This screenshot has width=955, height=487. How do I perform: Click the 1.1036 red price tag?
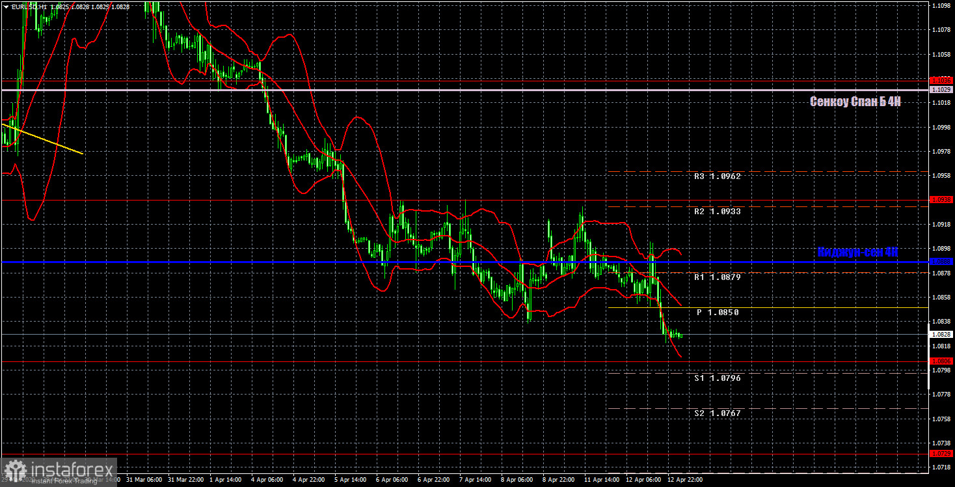click(941, 81)
